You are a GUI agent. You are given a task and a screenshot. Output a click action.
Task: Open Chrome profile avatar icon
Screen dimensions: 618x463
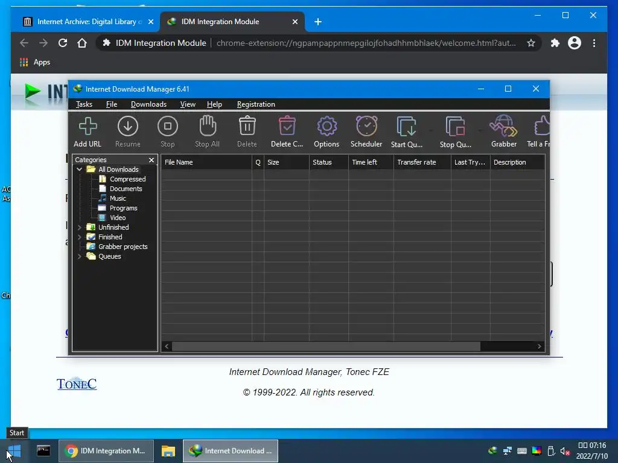pos(575,43)
